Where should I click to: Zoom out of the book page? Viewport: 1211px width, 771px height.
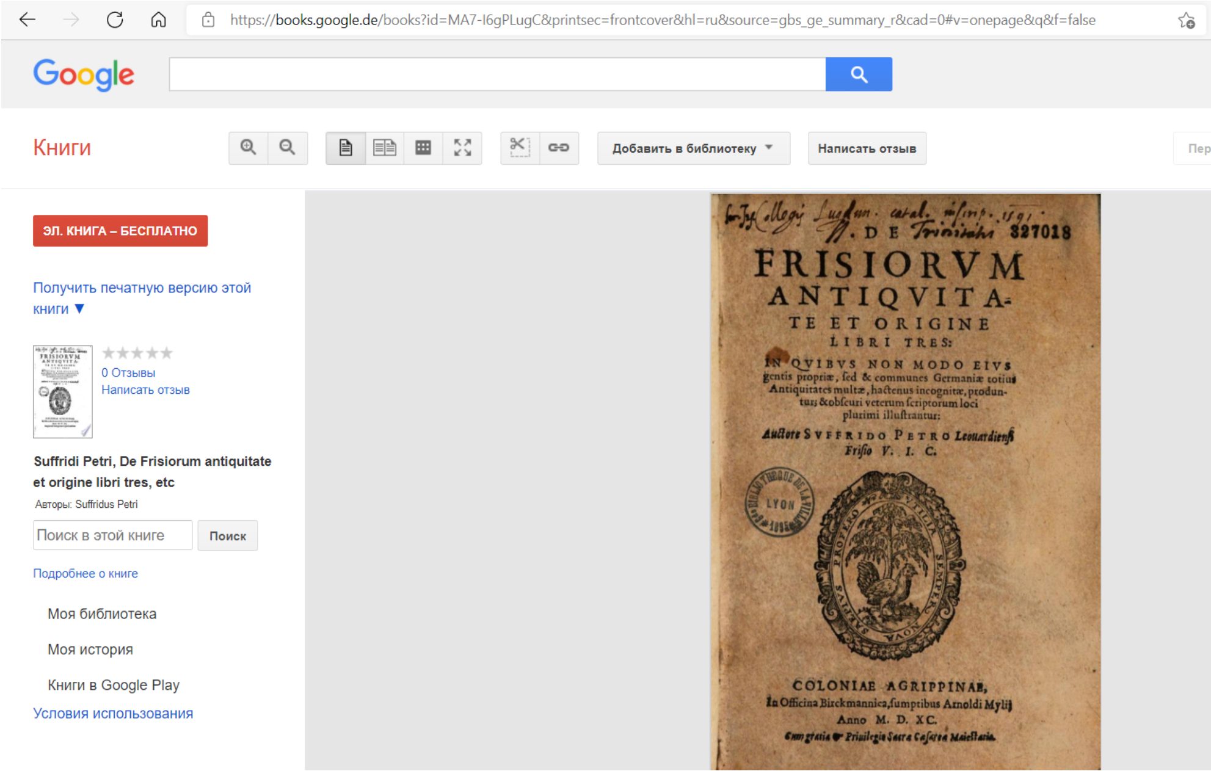point(288,148)
